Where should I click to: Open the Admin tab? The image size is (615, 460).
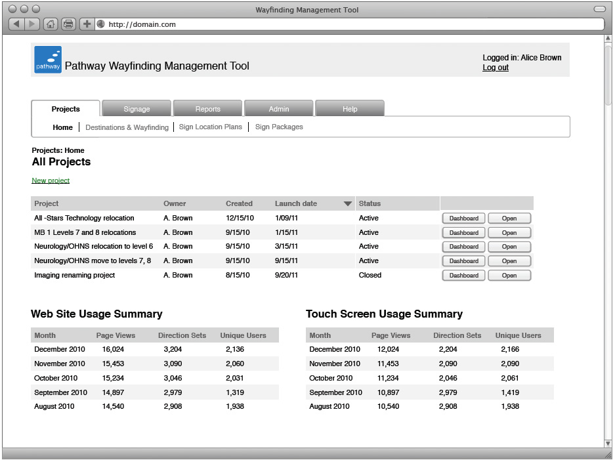[x=278, y=109]
